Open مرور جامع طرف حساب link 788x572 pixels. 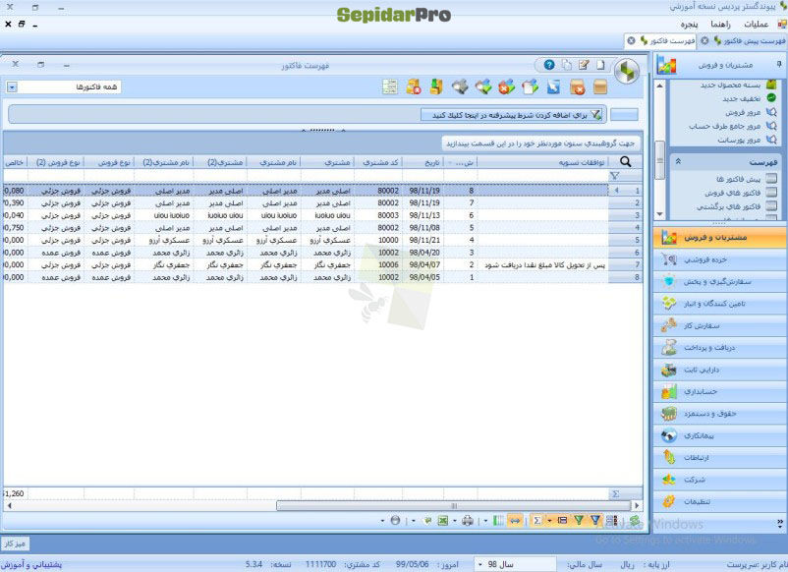pos(724,126)
